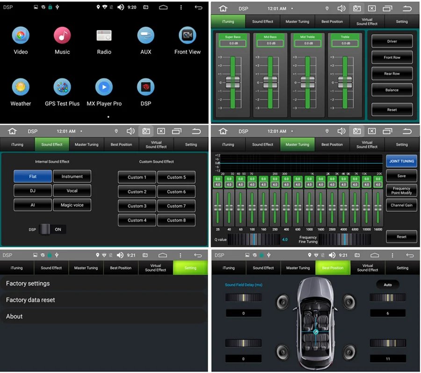The width and height of the screenshot is (421, 373).
Task: Launch the Music app icon
Action: [x=62, y=36]
